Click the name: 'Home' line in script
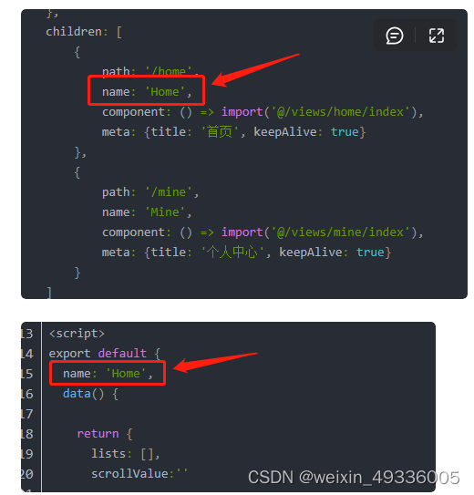The image size is (474, 495). click(x=108, y=374)
